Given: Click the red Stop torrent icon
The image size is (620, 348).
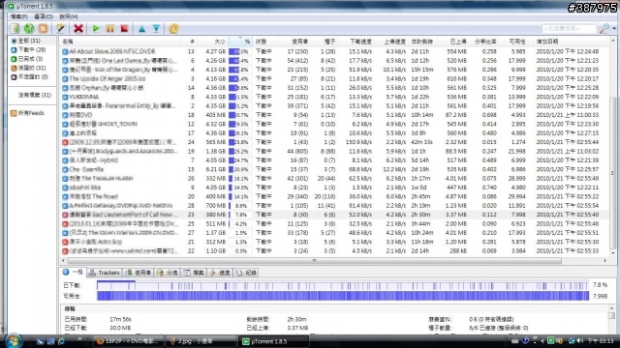Looking at the screenshot, I should coord(124,28).
